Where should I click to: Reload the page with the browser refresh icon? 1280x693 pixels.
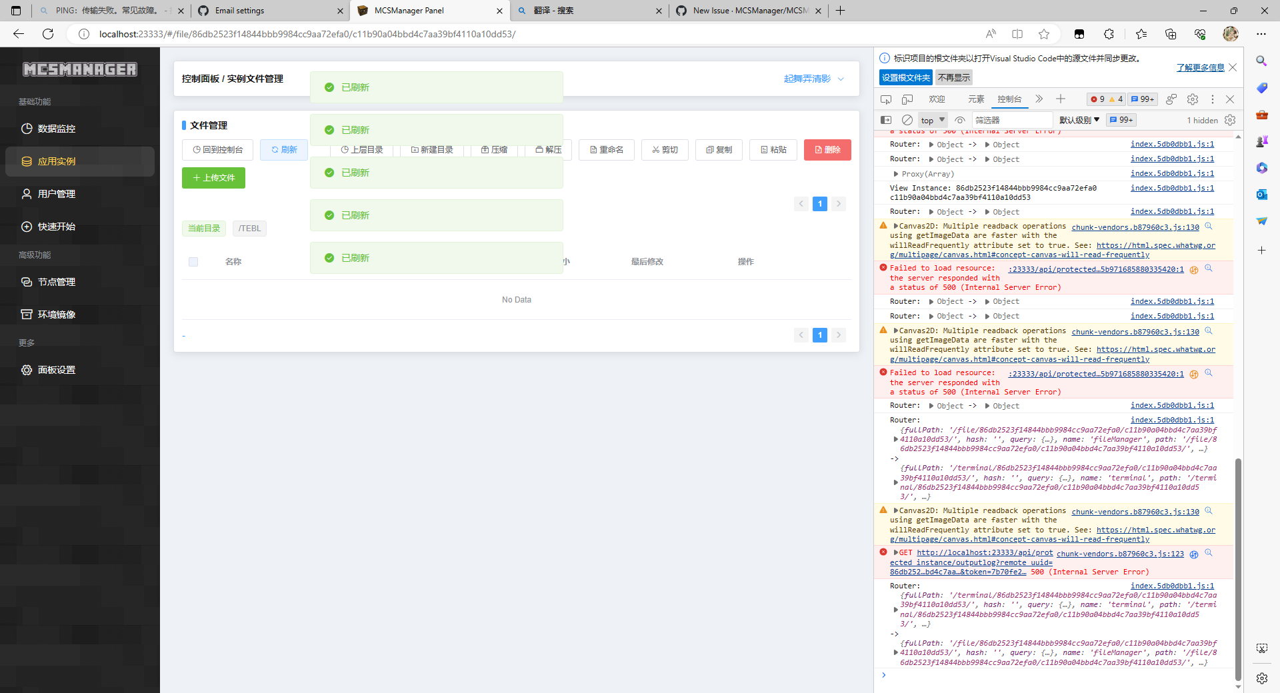click(47, 34)
